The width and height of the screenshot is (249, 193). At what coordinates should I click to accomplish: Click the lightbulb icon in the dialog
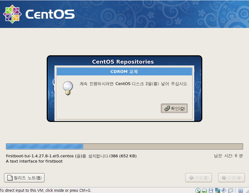point(68,88)
